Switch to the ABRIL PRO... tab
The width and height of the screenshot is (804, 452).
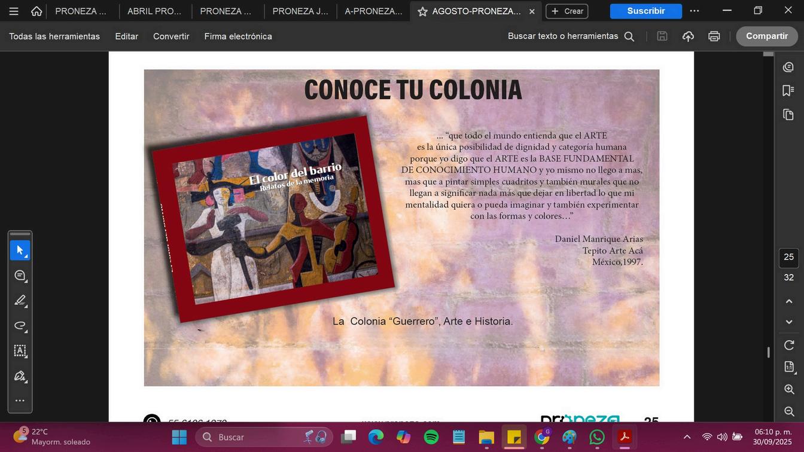point(154,11)
